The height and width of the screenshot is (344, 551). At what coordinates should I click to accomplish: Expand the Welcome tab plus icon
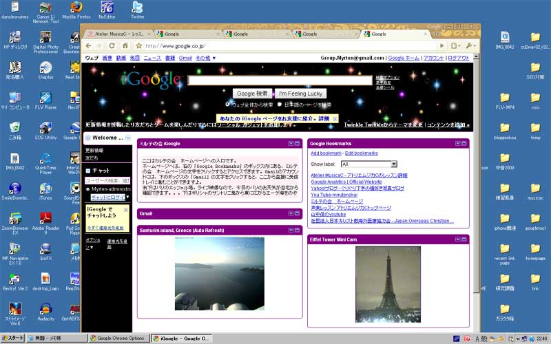88,138
